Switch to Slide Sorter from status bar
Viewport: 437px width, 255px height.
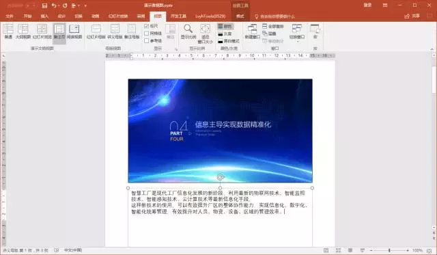339,250
